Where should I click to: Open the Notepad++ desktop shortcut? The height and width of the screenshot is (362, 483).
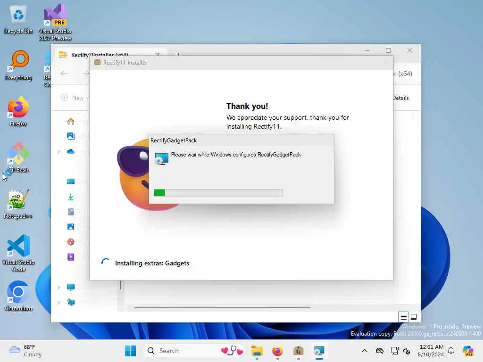tap(18, 204)
